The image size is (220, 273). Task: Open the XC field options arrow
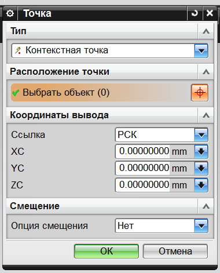(x=201, y=152)
